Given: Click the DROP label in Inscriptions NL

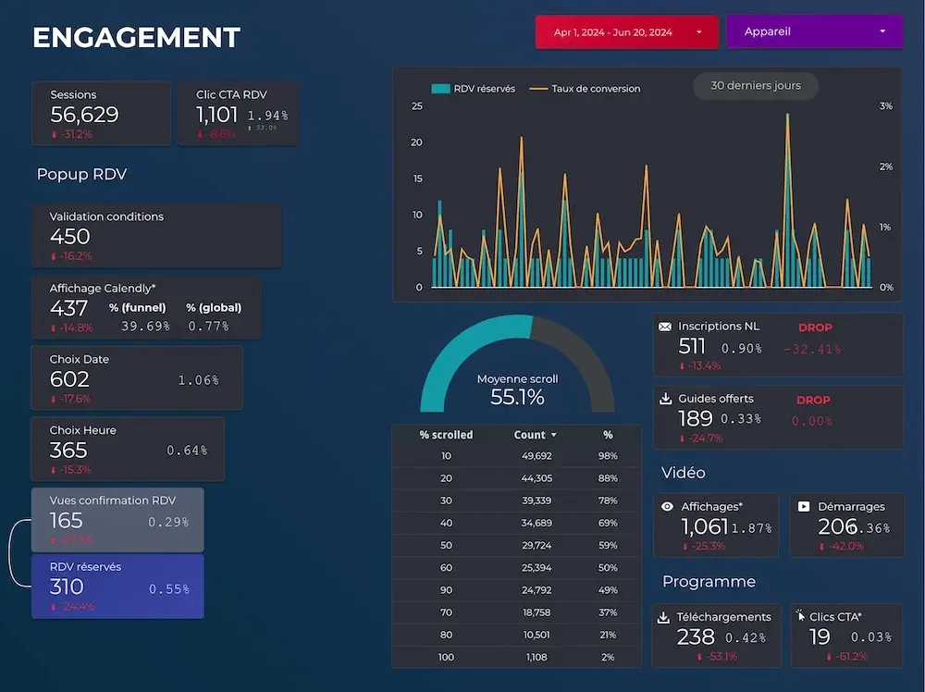Looking at the screenshot, I should 814,327.
